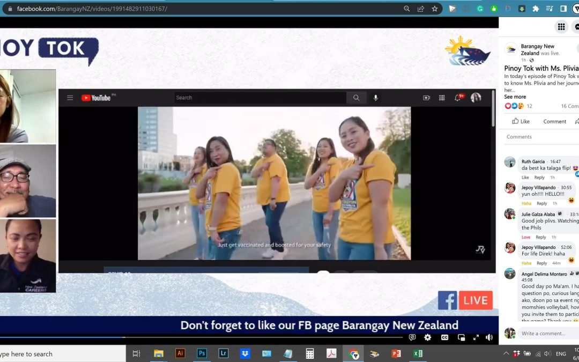Viewport: 579px width, 362px height.
Task: Open the YouTube hamburger menu
Action: coord(70,98)
